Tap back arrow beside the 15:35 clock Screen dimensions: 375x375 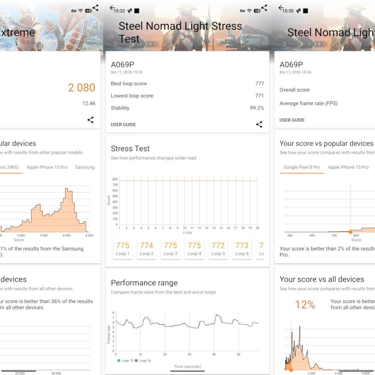point(281,8)
